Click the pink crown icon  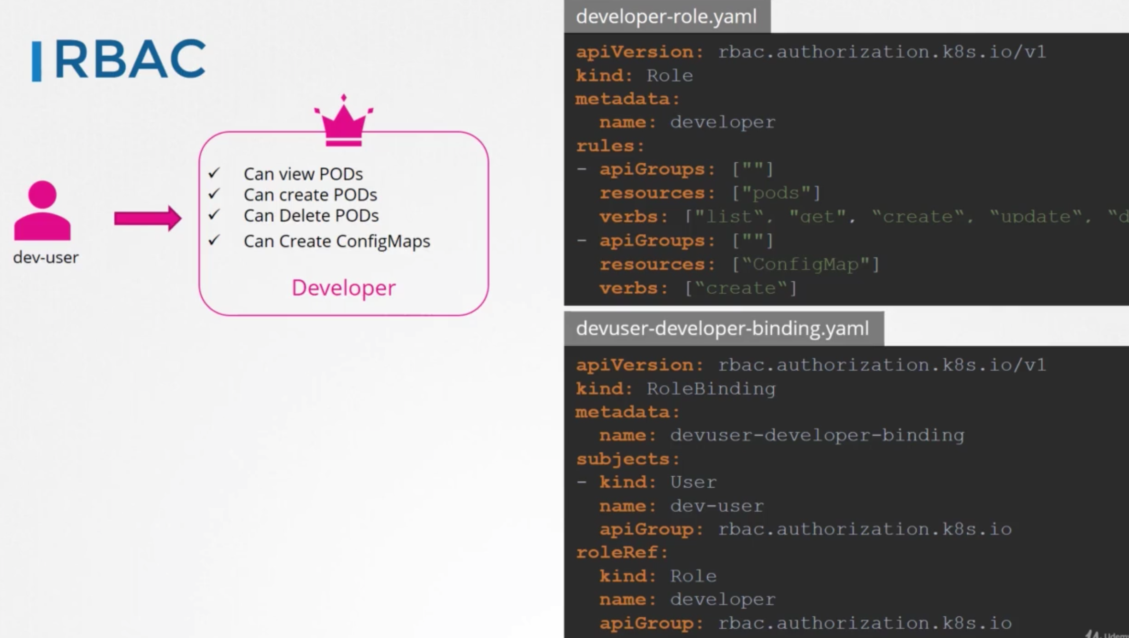pos(343,122)
